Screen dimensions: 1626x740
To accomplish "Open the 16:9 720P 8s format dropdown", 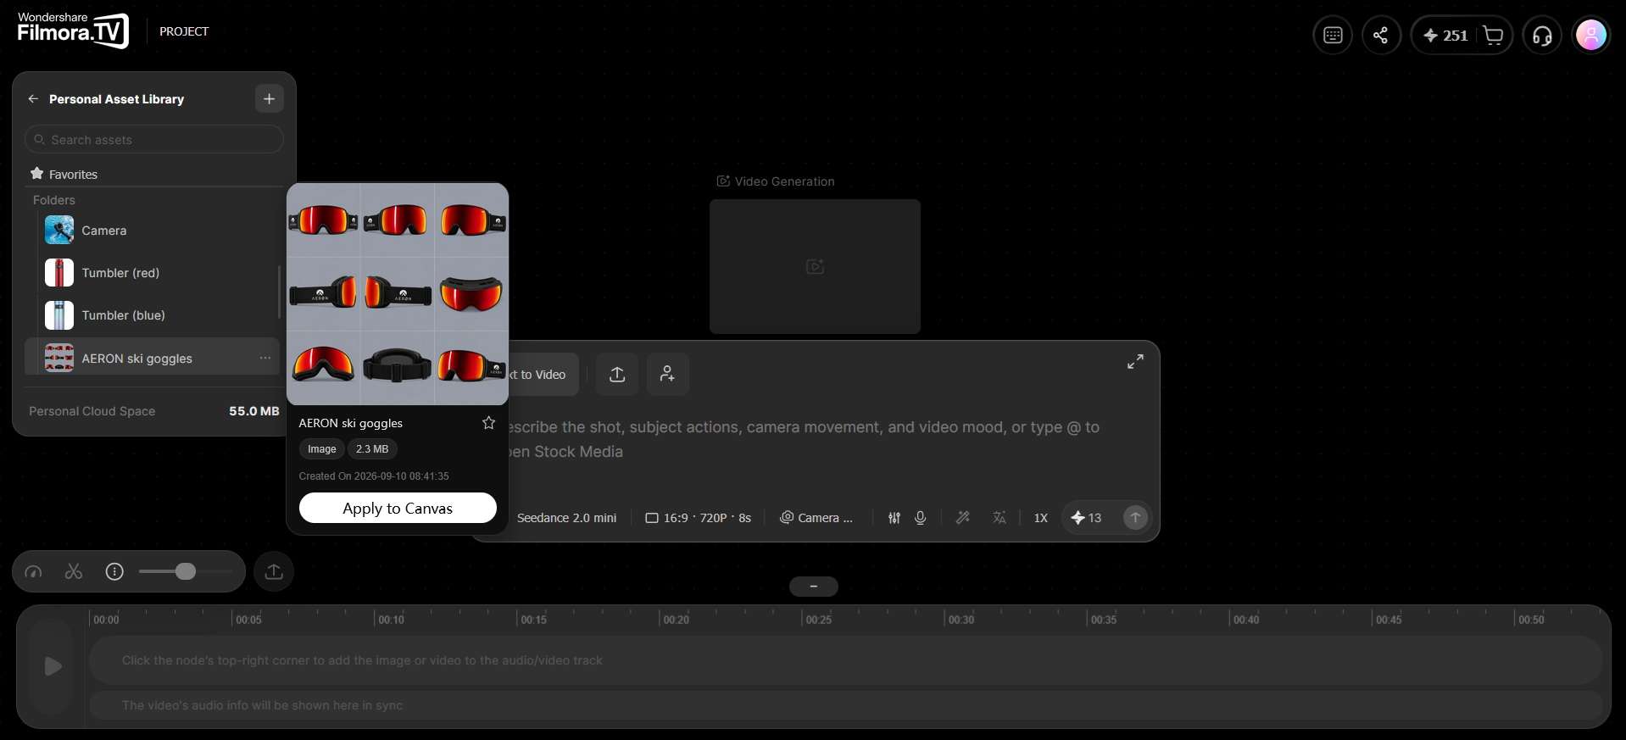I will point(699,518).
